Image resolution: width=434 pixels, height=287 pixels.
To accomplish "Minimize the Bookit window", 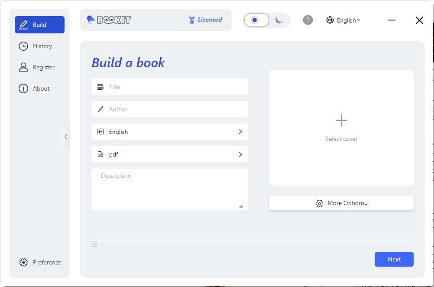I will [392, 20].
